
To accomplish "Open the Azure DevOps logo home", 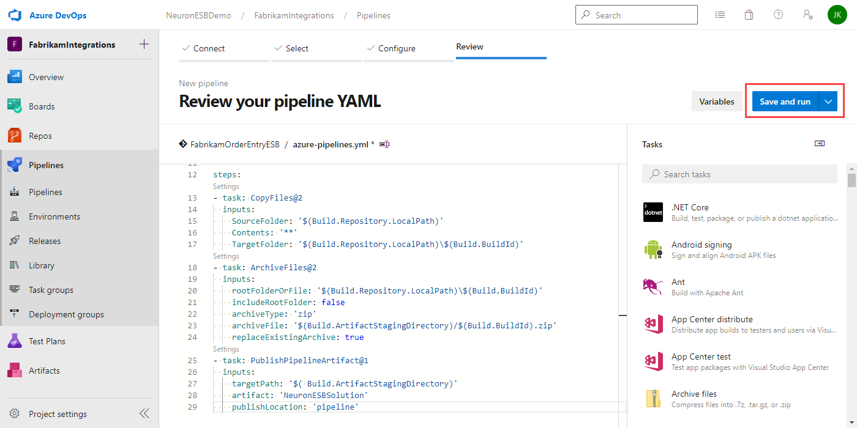I will [15, 15].
